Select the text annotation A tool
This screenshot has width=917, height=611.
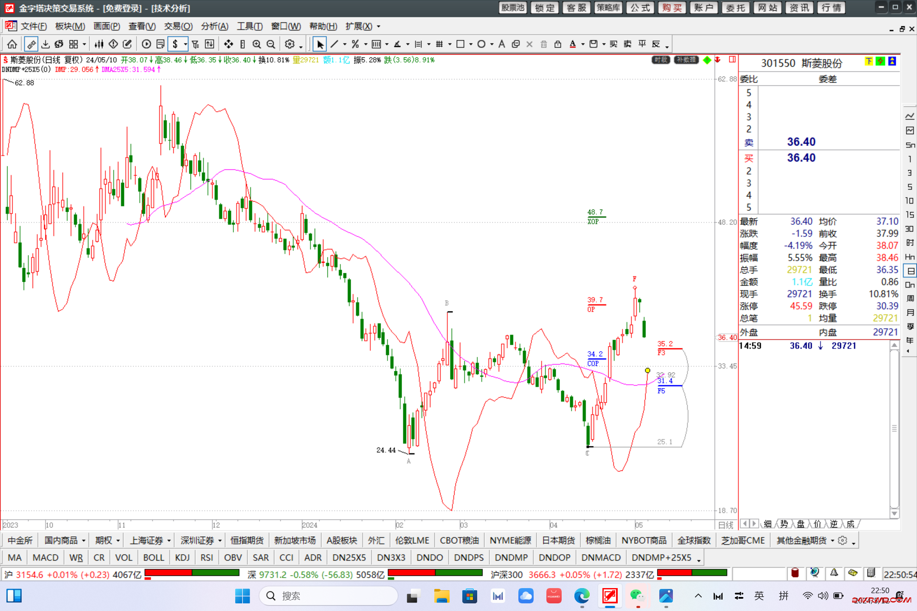502,44
